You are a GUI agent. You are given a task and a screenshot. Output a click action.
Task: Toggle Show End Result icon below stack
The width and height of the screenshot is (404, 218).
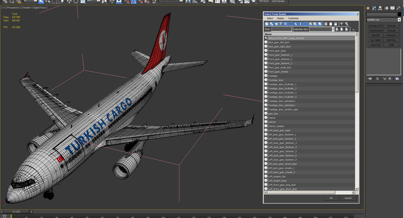pyautogui.click(x=377, y=79)
